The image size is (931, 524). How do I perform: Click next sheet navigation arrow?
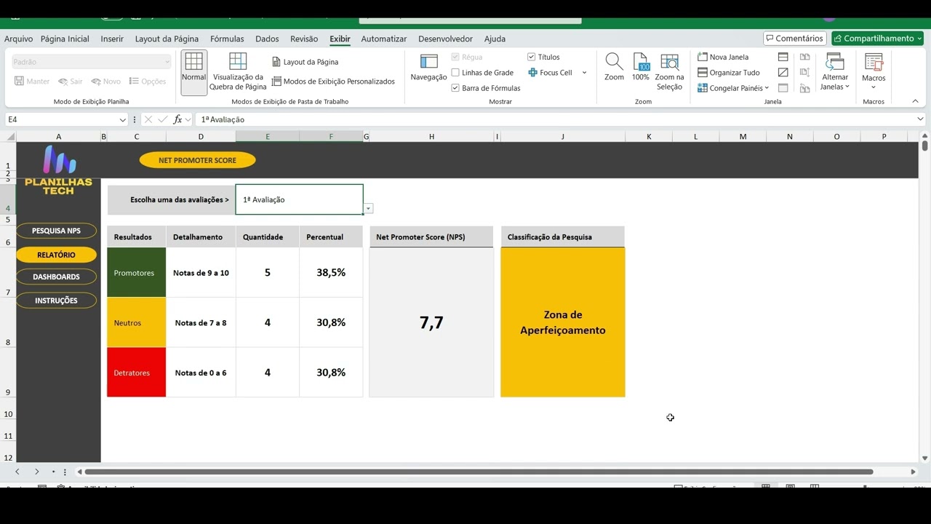tap(36, 472)
